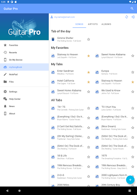Open On My Device section
This screenshot has height=195, width=137.
point(24,60)
